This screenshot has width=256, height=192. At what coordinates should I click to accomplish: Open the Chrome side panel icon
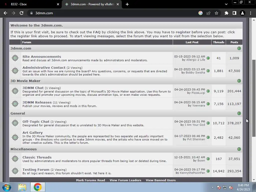(234, 13)
